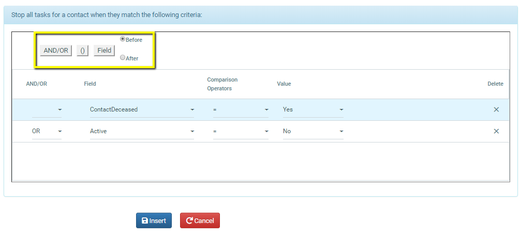The height and width of the screenshot is (238, 520).
Task: Select the After radio option
Action: tap(123, 58)
